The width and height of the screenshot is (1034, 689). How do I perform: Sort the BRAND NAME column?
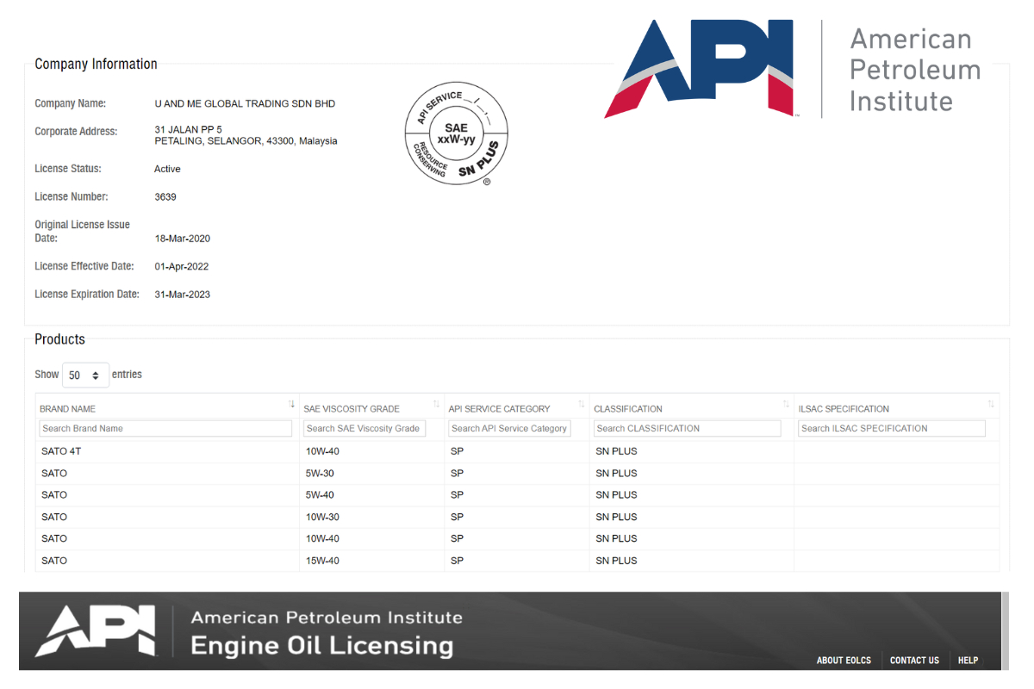click(x=291, y=403)
